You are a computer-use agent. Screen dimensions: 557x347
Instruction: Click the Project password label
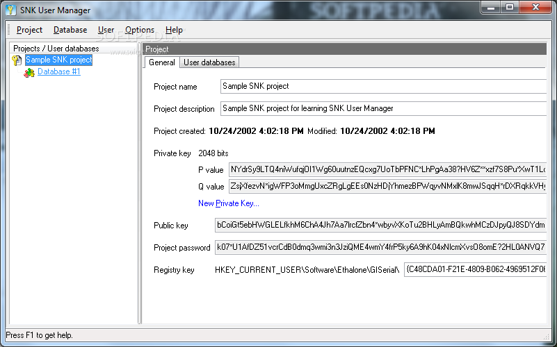tap(182, 248)
